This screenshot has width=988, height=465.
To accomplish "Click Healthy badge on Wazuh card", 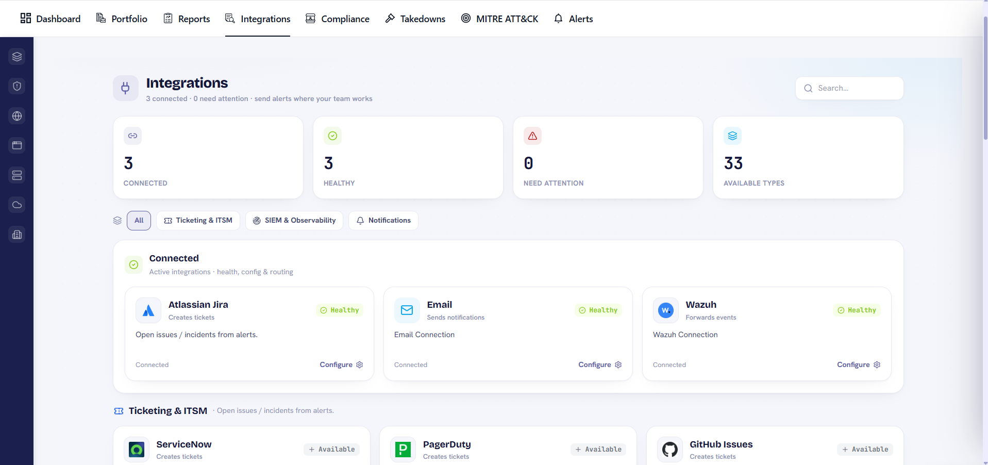I will click(x=857, y=310).
